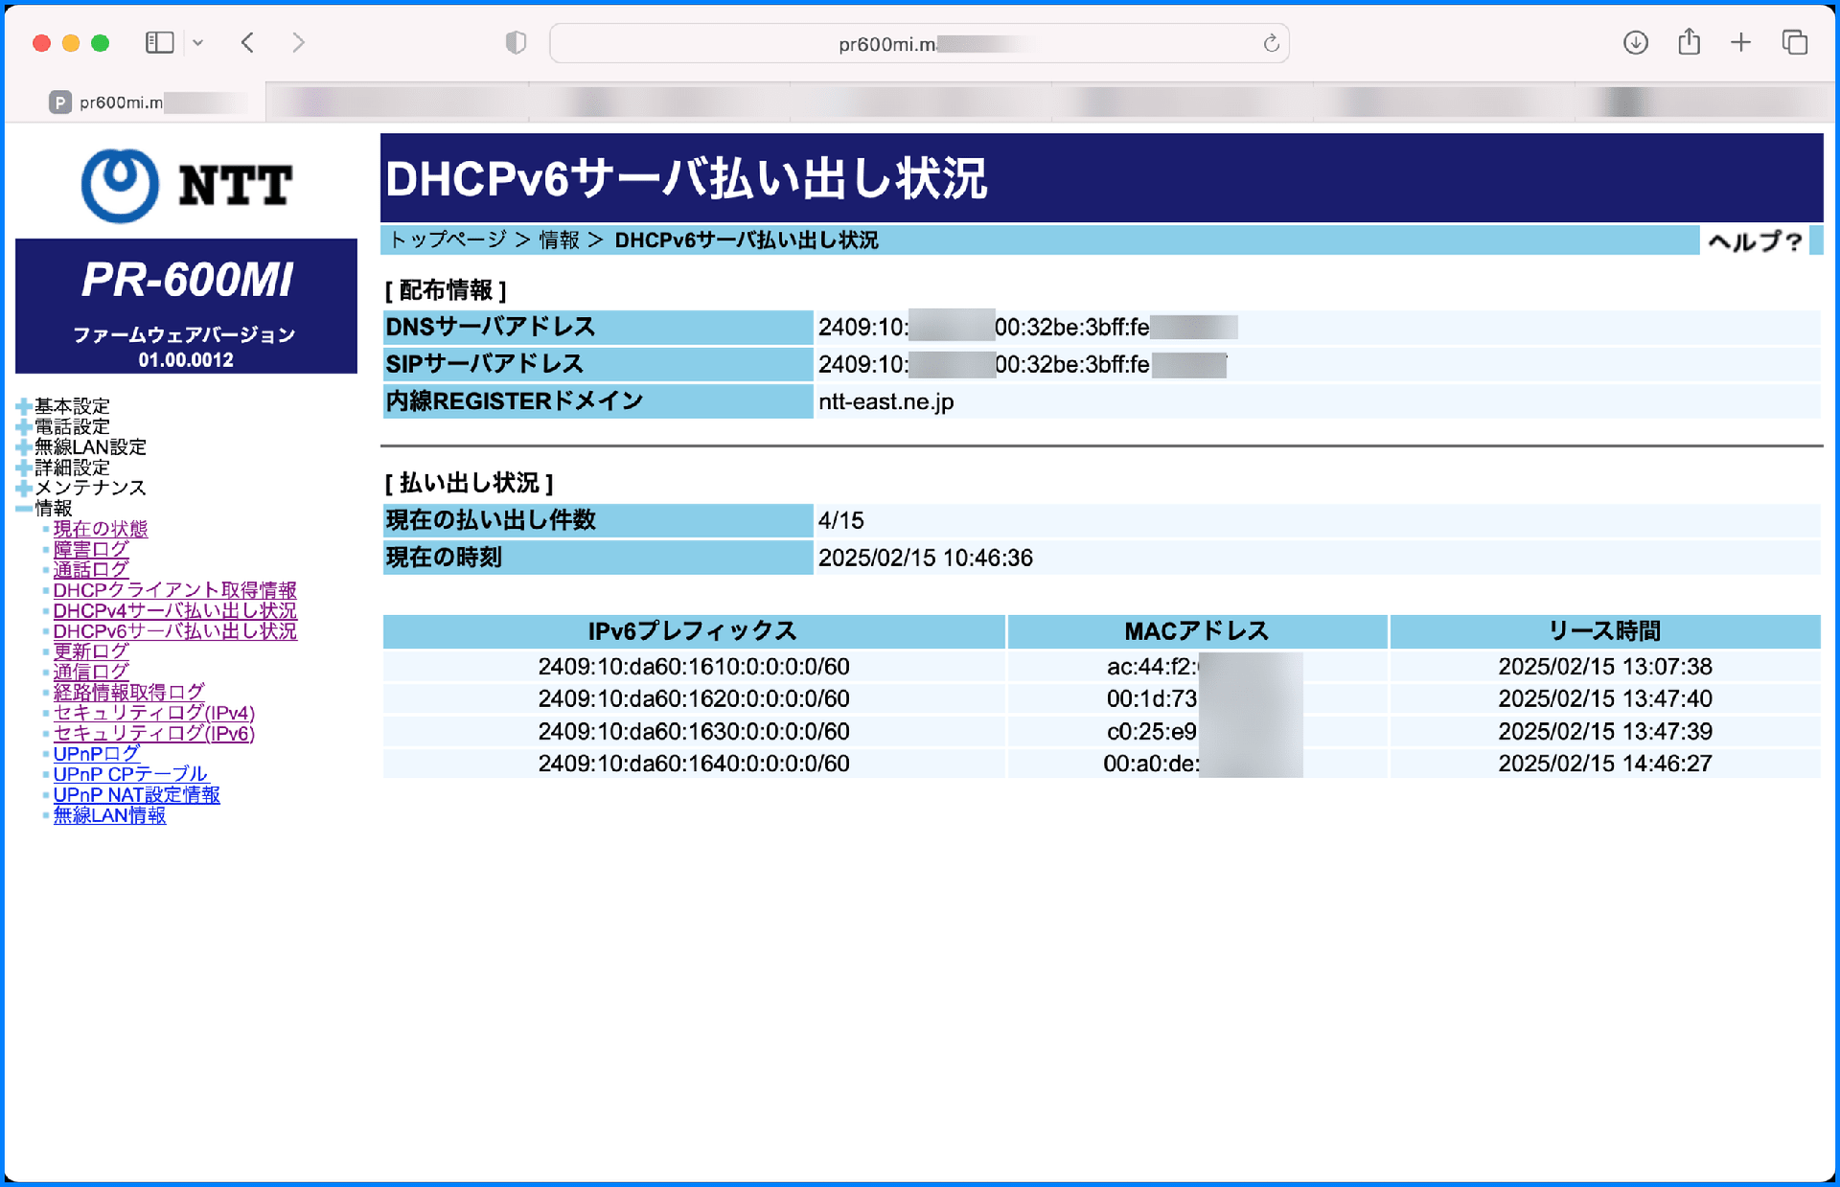Select lease time 2025/02/15 13:47:40

pyautogui.click(x=1605, y=699)
